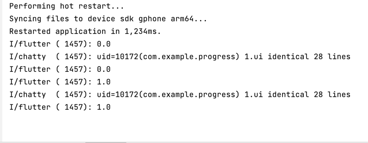
Task: Click the first "0.0" value printed by flutter
Action: pos(104,44)
